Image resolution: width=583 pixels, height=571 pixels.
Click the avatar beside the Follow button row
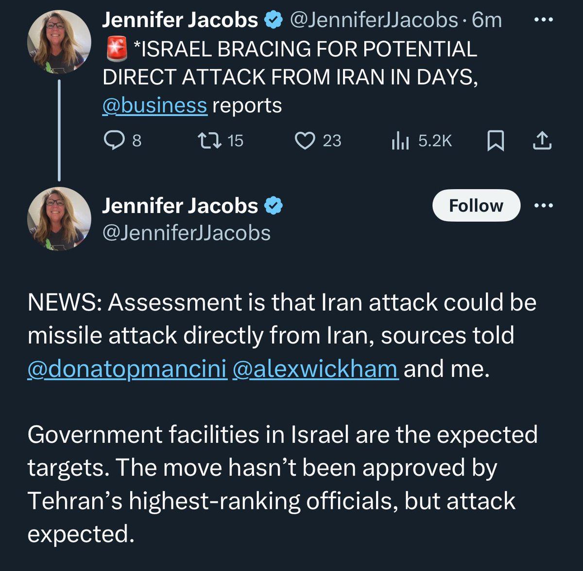59,218
